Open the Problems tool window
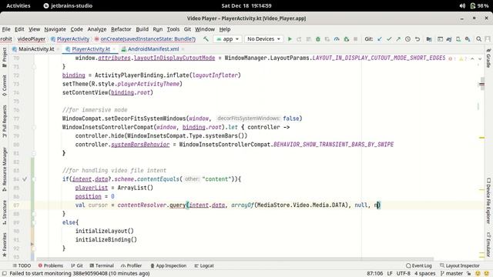This screenshot has height=277, width=493. click(50, 265)
